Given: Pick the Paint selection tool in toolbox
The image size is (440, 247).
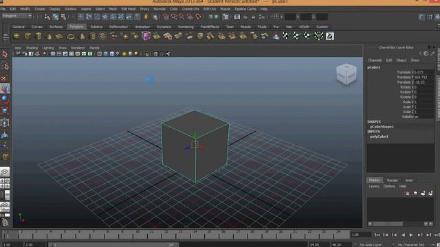Looking at the screenshot, I should click(x=5, y=78).
